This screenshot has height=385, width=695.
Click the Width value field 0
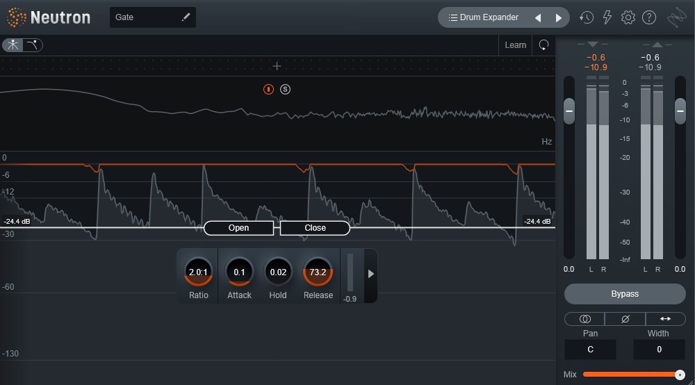tap(659, 350)
